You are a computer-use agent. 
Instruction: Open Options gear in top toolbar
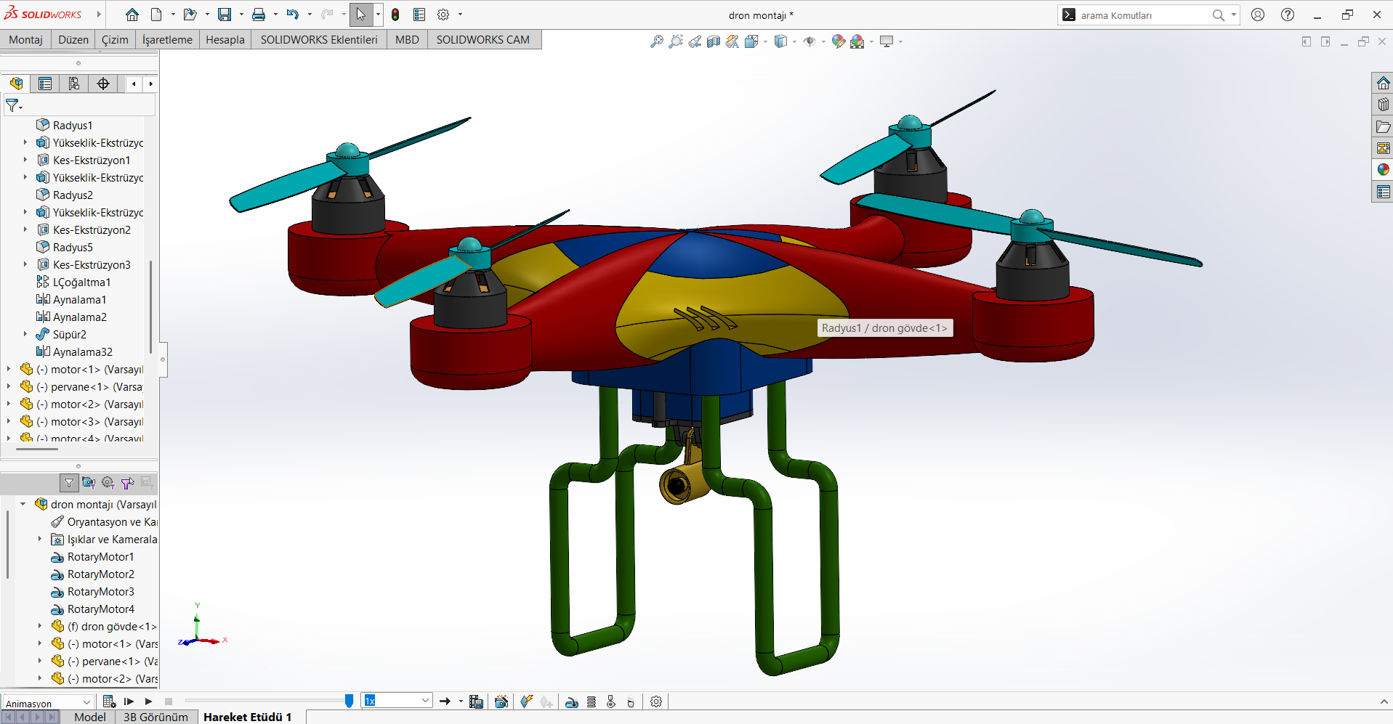(x=443, y=15)
